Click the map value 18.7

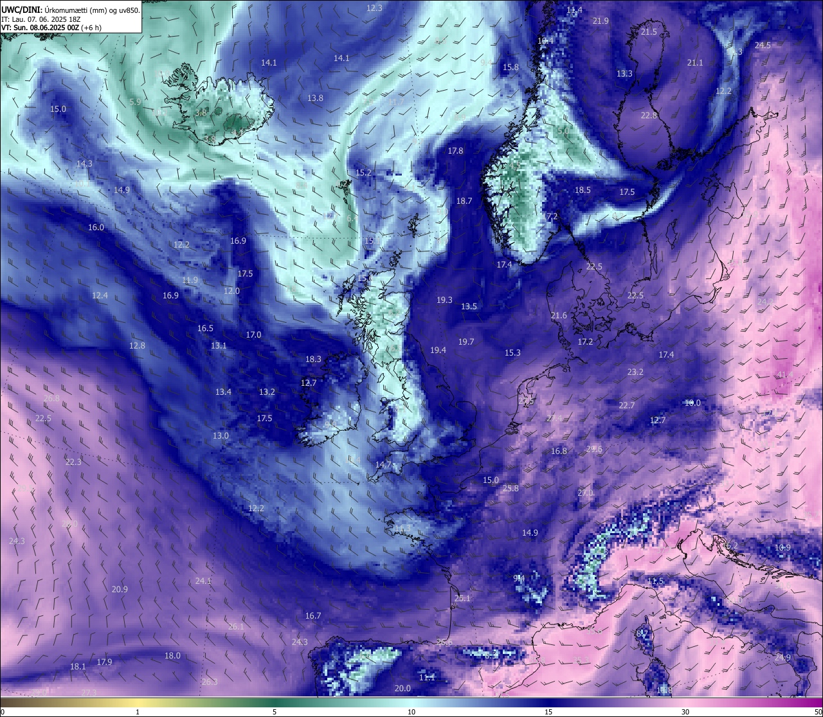point(464,201)
